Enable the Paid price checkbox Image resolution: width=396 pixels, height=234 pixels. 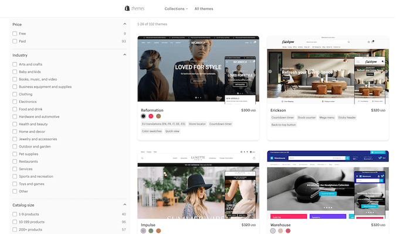coord(15,42)
